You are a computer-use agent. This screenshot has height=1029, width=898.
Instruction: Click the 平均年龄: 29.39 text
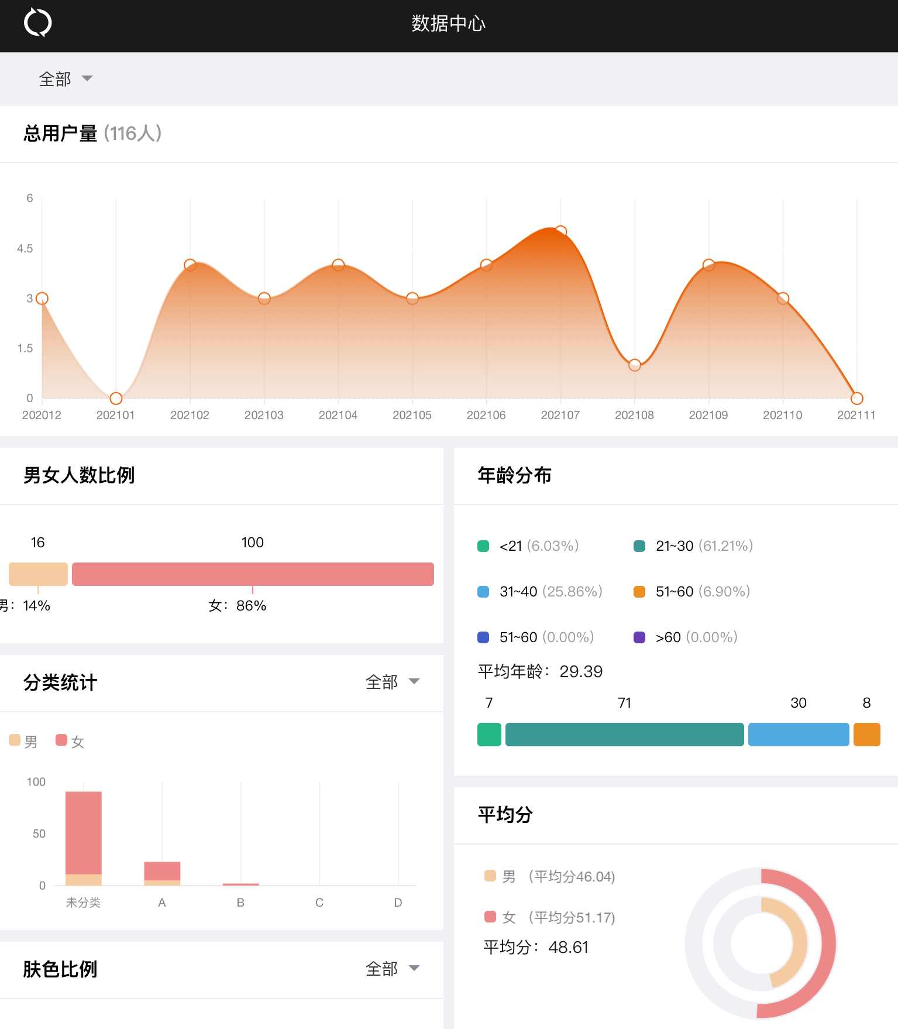pyautogui.click(x=540, y=671)
